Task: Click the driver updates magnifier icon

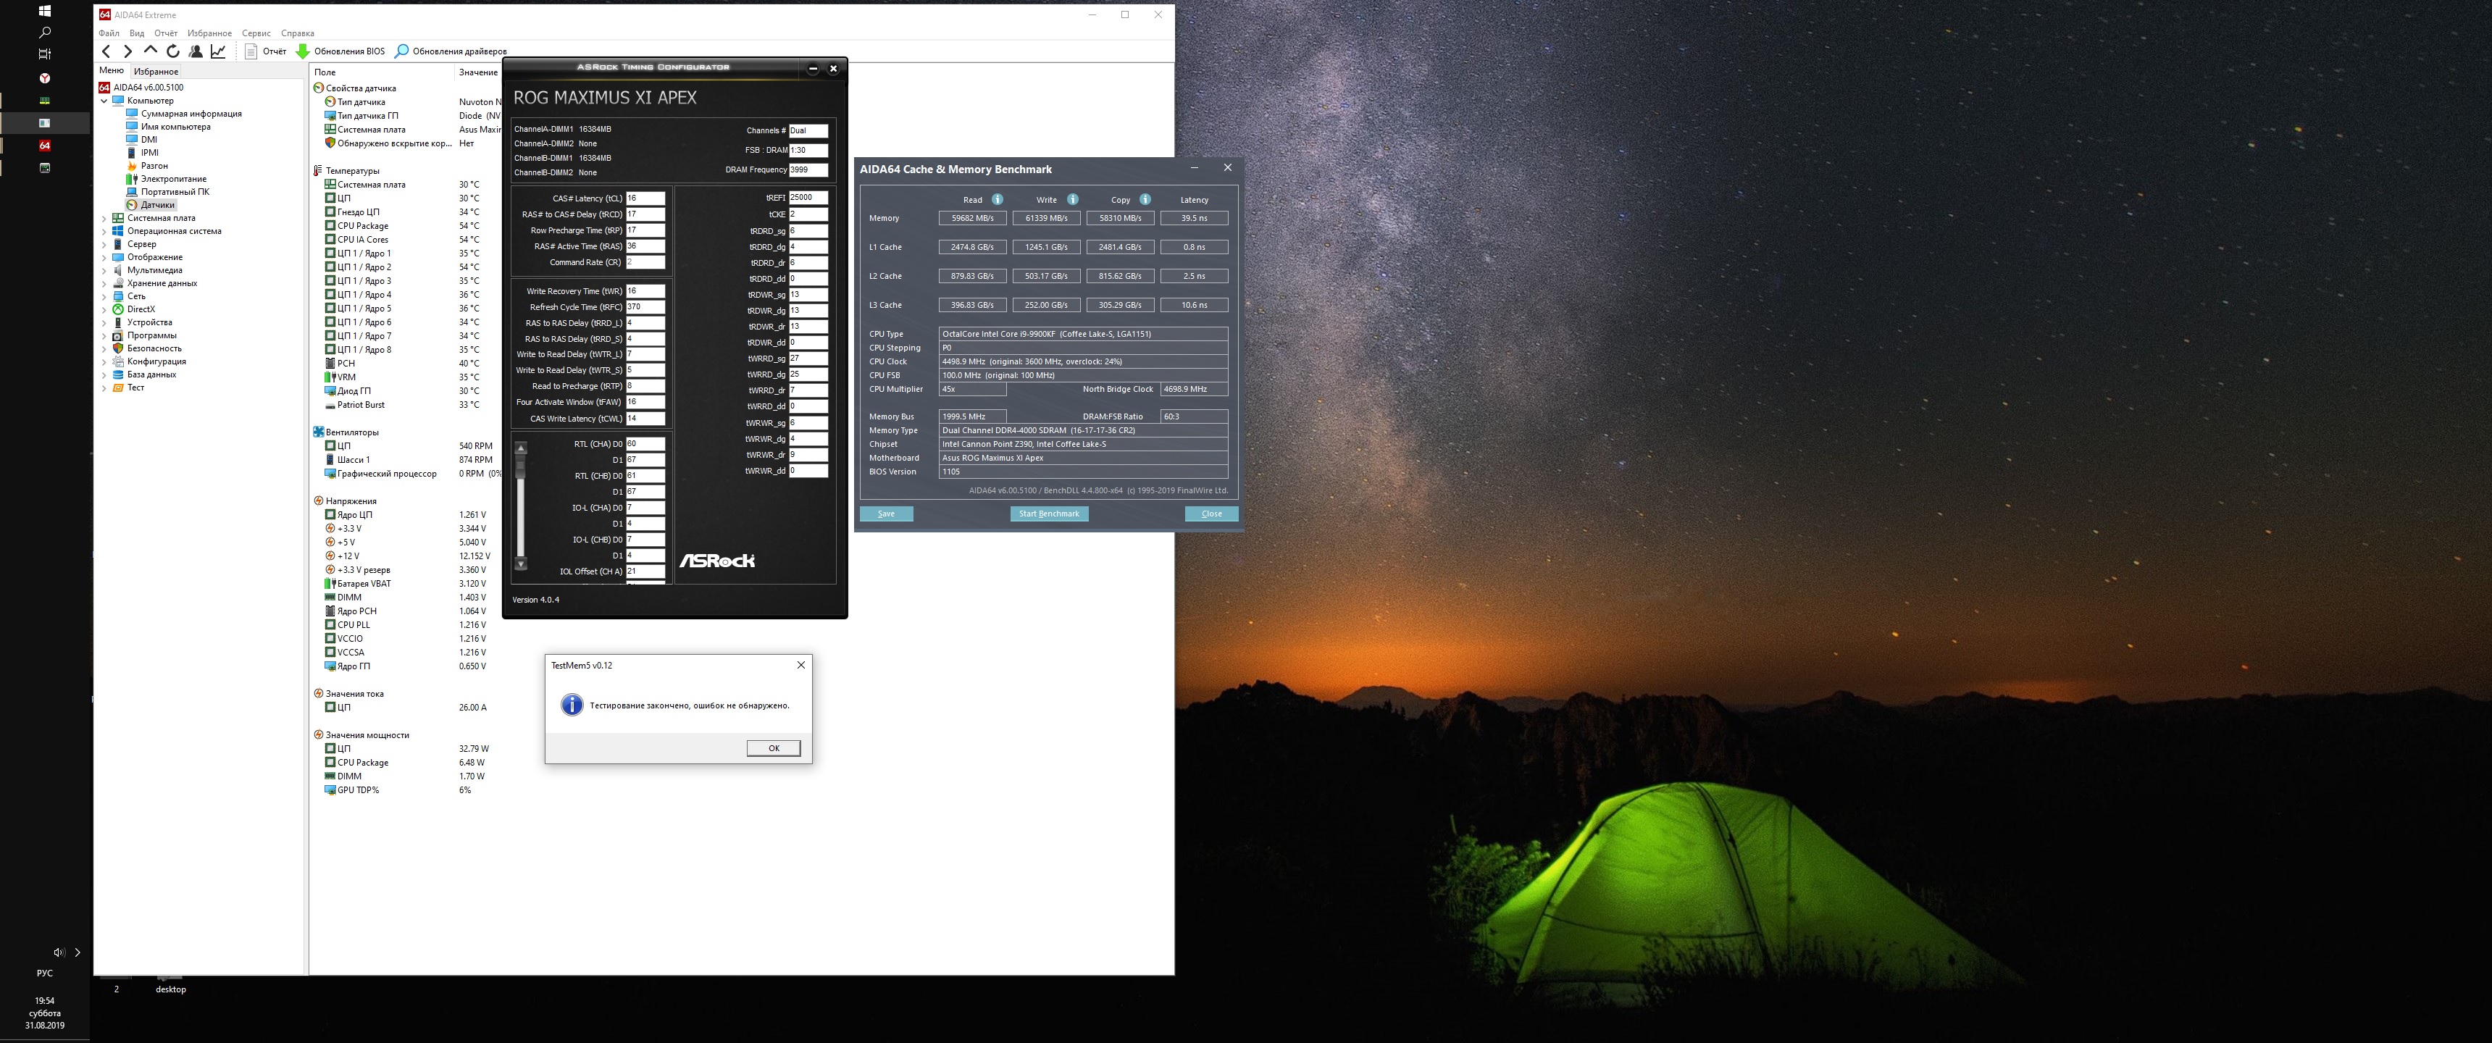Action: tap(401, 51)
